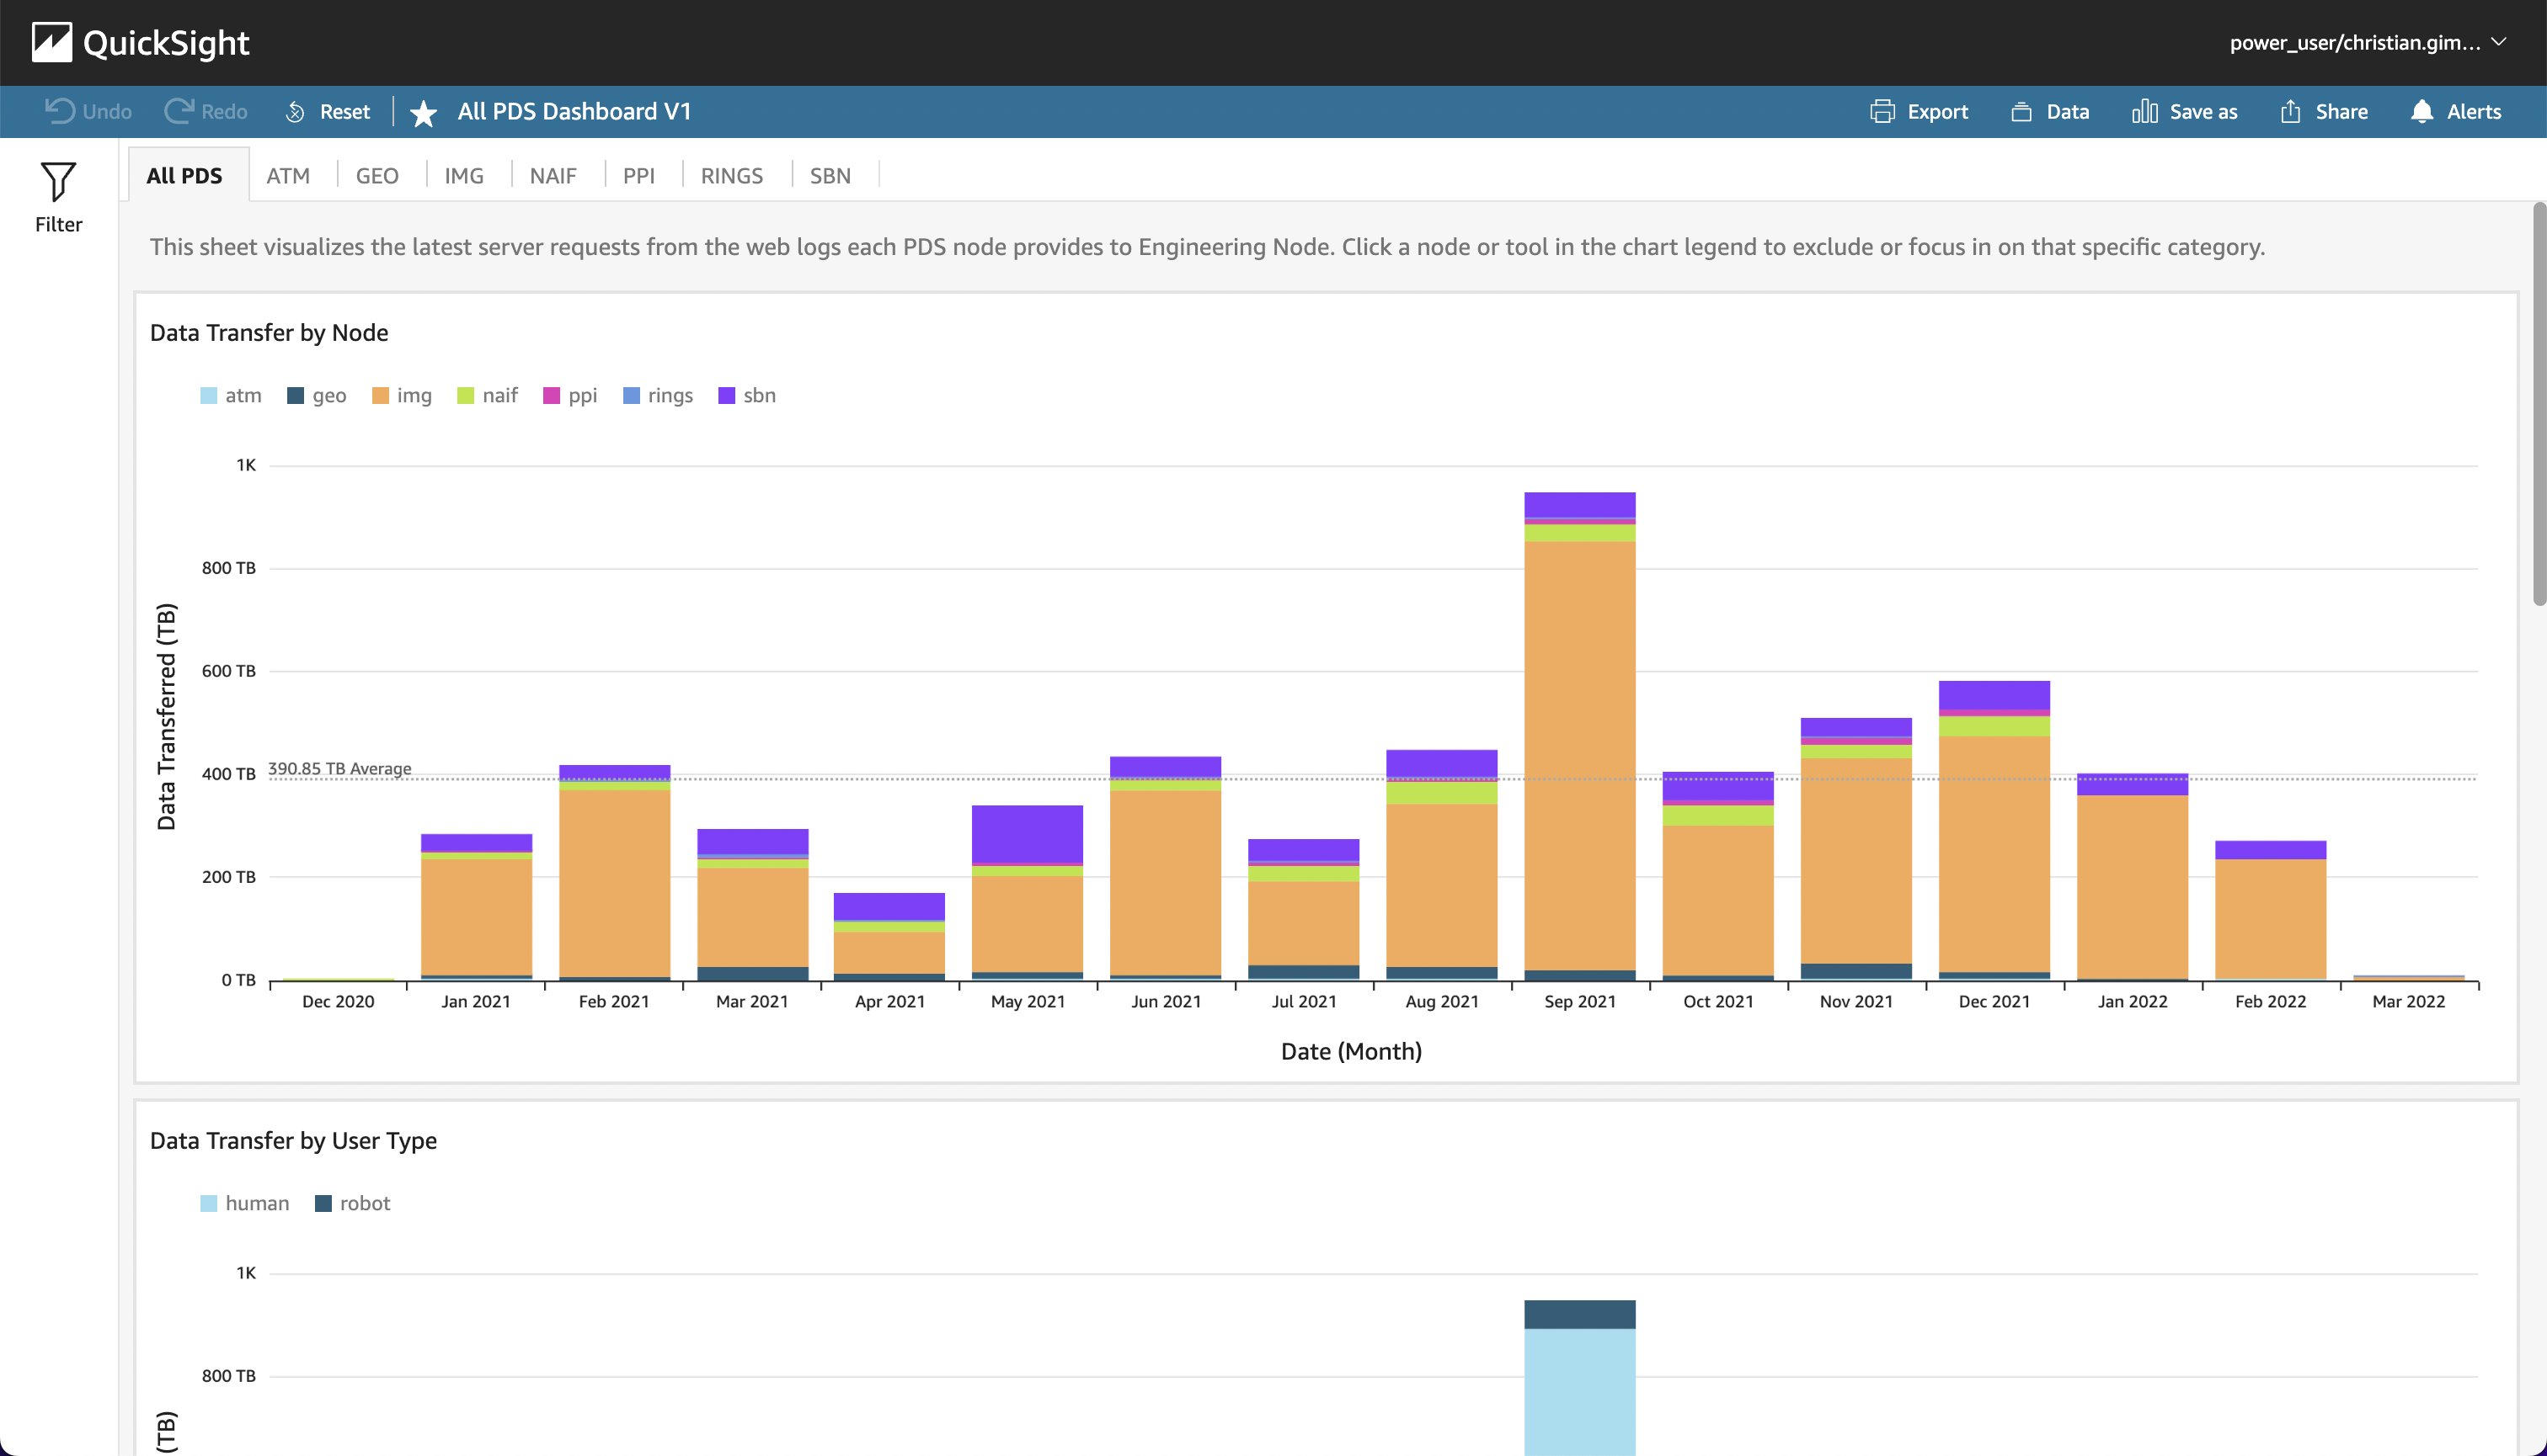Screen dimensions: 2547x1456
Task: Click the All PDS Dashboard V1 title
Action: (x=574, y=112)
